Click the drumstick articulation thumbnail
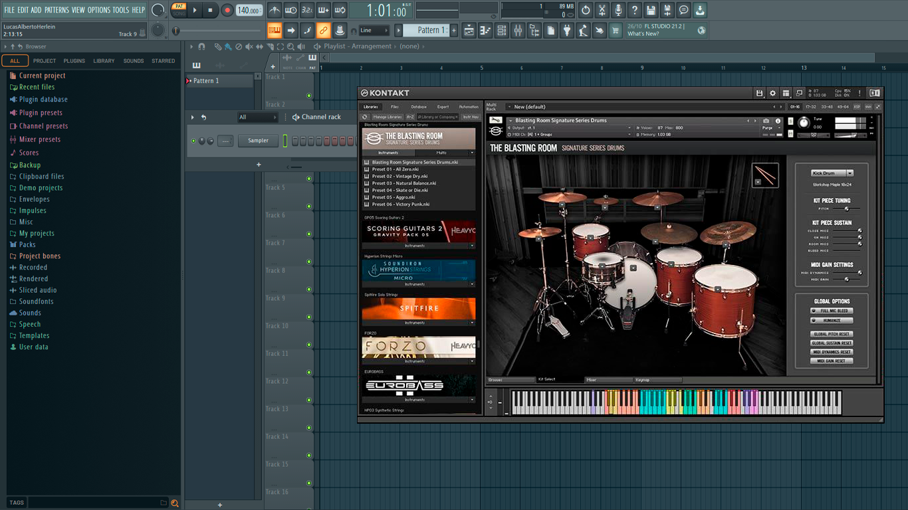This screenshot has width=908, height=510. click(x=766, y=175)
